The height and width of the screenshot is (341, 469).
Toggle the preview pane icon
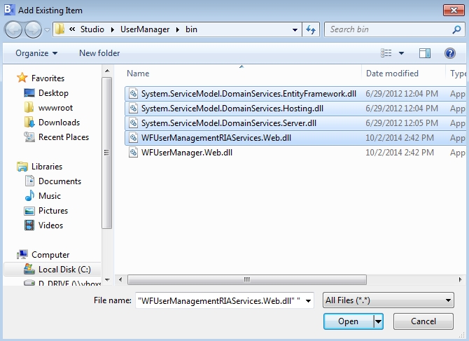(x=425, y=53)
